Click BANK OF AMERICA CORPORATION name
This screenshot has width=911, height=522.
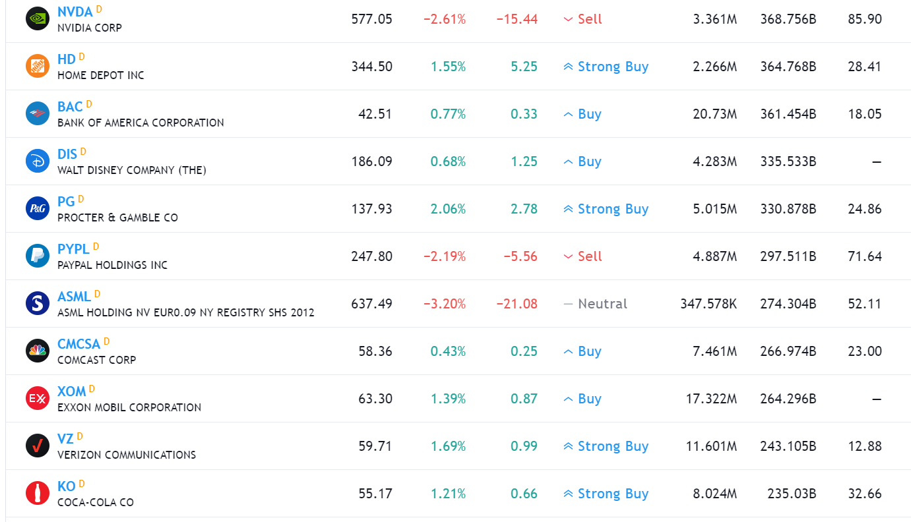point(141,123)
